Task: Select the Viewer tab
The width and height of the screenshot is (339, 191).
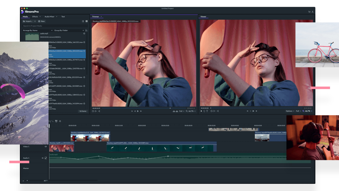Action: point(203,17)
